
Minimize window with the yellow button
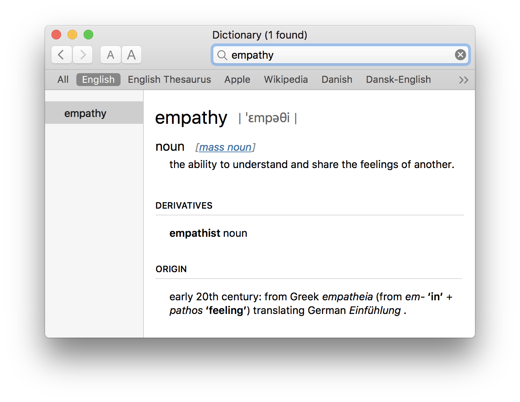click(72, 35)
